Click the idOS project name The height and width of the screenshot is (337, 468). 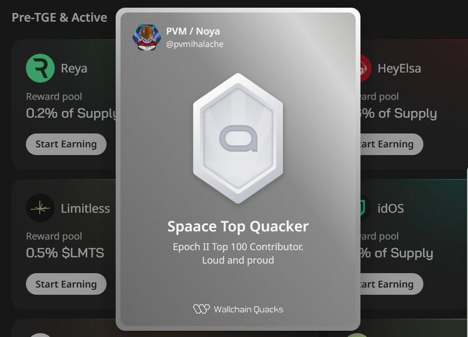coord(391,209)
